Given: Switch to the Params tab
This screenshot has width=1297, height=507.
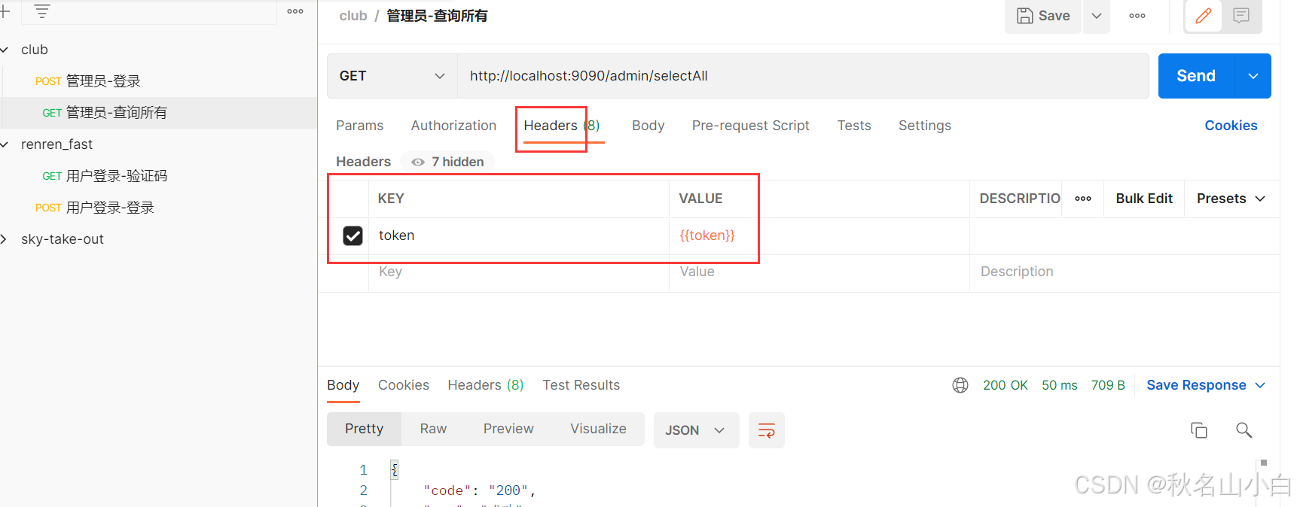Looking at the screenshot, I should pos(359,126).
